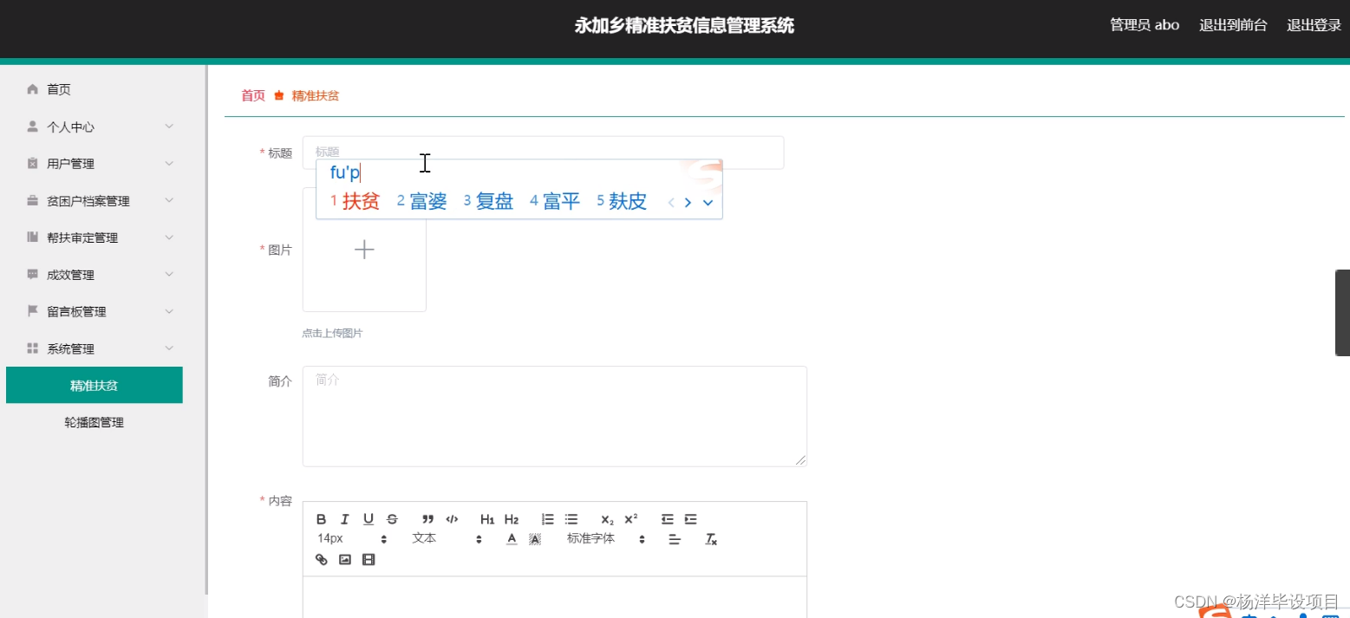The image size is (1350, 618).
Task: Decrease text indent in editor
Action: tap(667, 519)
